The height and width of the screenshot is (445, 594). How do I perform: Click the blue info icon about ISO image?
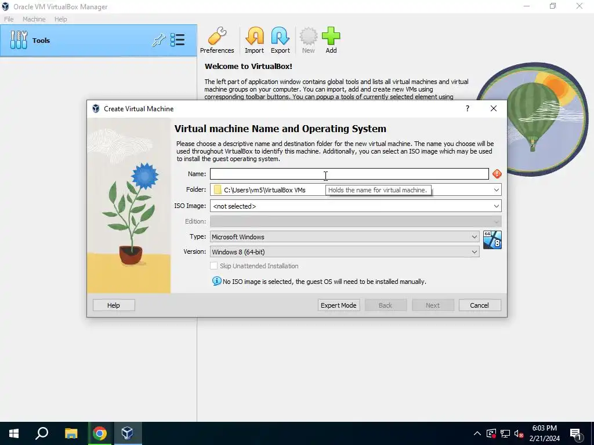(x=216, y=281)
